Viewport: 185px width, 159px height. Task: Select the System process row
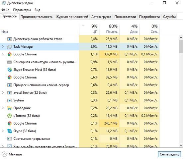80,100
